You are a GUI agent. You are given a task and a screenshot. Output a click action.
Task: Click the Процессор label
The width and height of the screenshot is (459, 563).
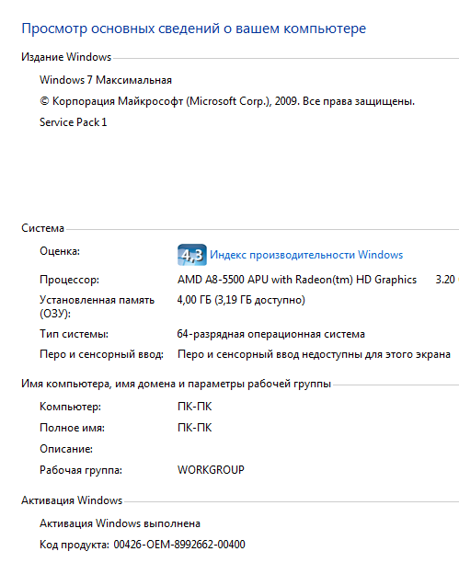tap(69, 280)
